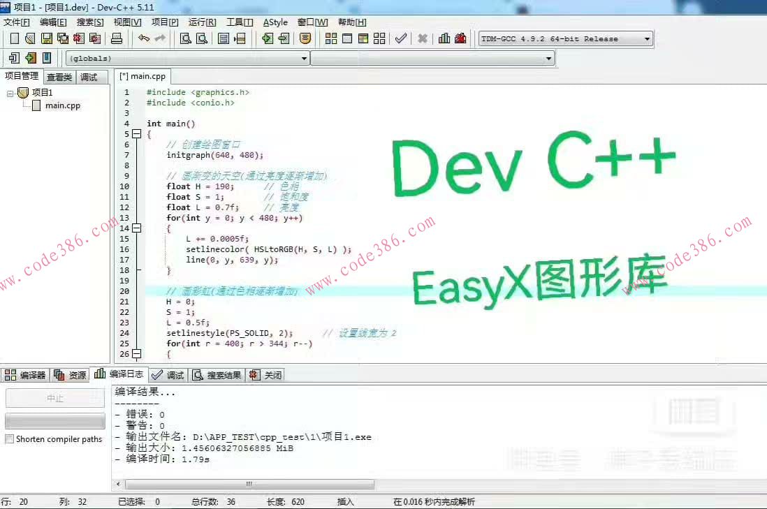The height and width of the screenshot is (509, 767).
Task: Open the 编译器 bottom tab
Action: tap(25, 375)
